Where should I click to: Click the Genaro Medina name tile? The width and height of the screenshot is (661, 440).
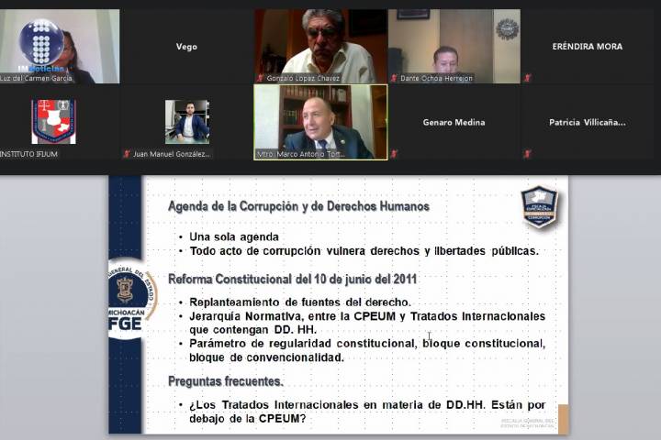pos(454,122)
